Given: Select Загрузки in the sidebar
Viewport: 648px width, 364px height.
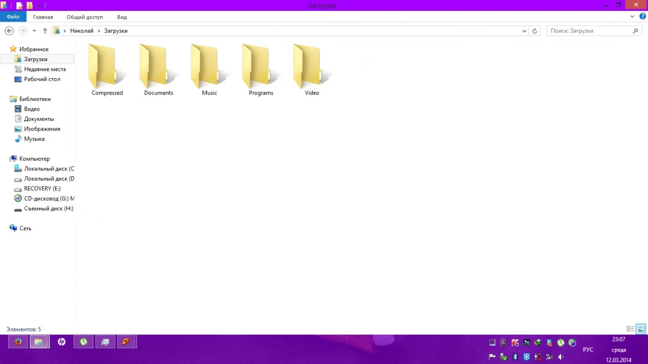Looking at the screenshot, I should (37, 59).
